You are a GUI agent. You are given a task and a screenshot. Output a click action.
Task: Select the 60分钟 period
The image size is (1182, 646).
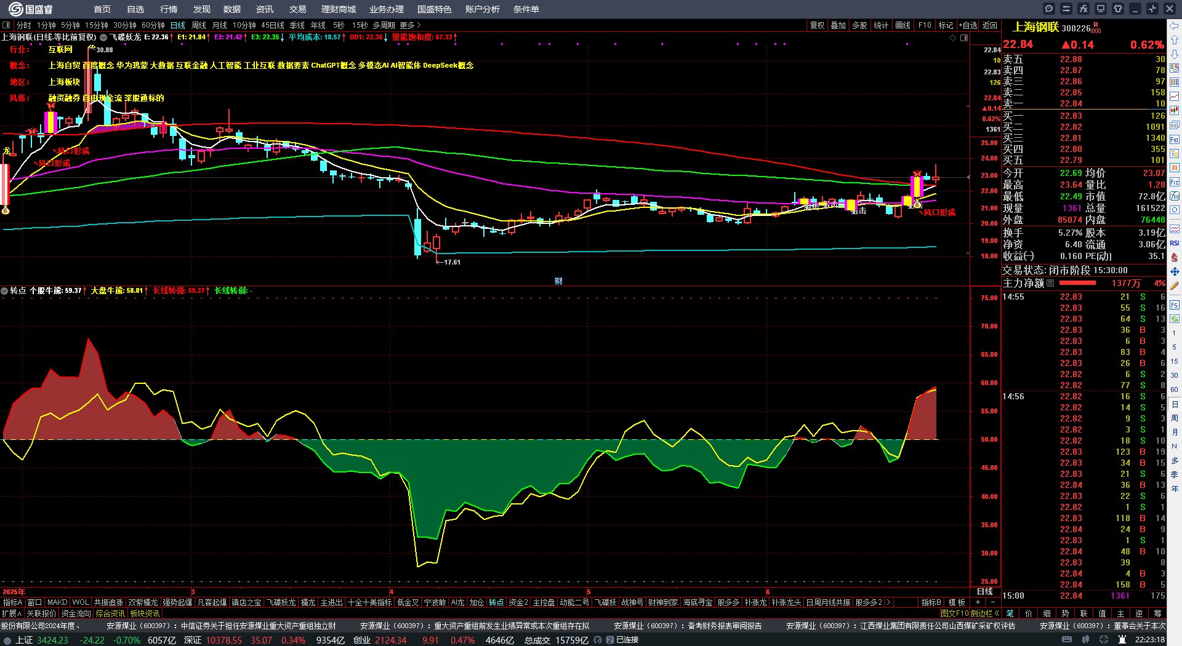153,25
